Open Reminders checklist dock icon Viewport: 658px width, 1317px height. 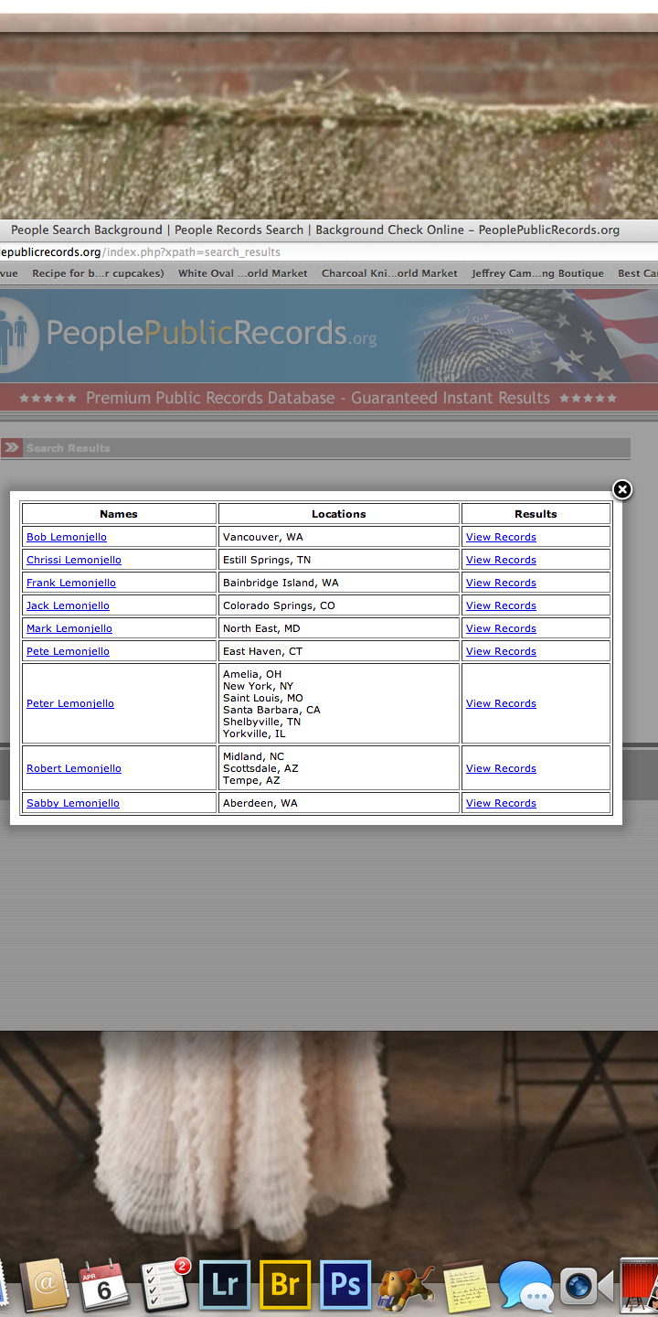164,1285
